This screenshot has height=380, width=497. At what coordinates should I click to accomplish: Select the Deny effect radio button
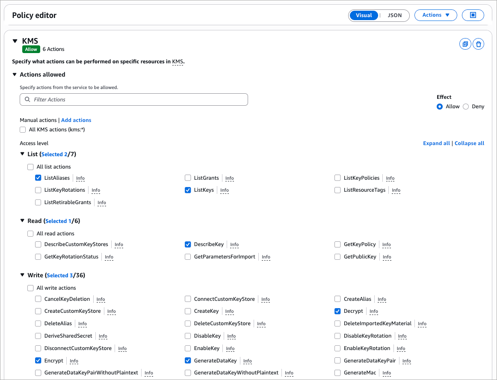[x=467, y=106]
